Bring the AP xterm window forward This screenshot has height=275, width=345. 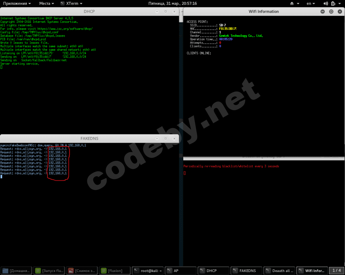pos(181,271)
